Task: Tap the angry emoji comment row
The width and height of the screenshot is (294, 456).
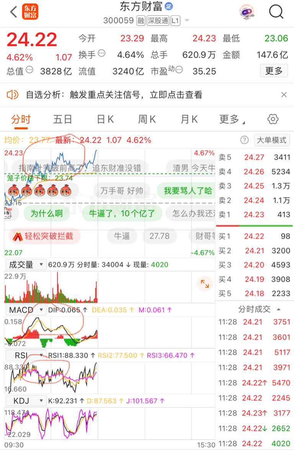Action: (x=40, y=191)
